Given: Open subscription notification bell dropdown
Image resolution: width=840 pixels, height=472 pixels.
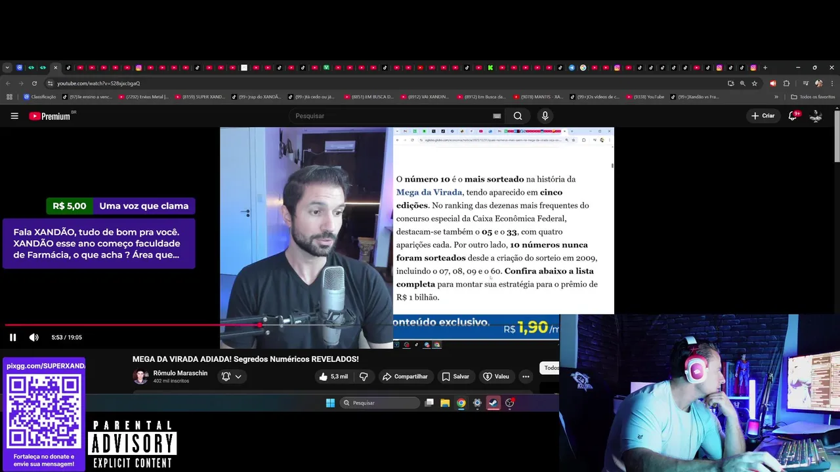Looking at the screenshot, I should click(x=232, y=376).
